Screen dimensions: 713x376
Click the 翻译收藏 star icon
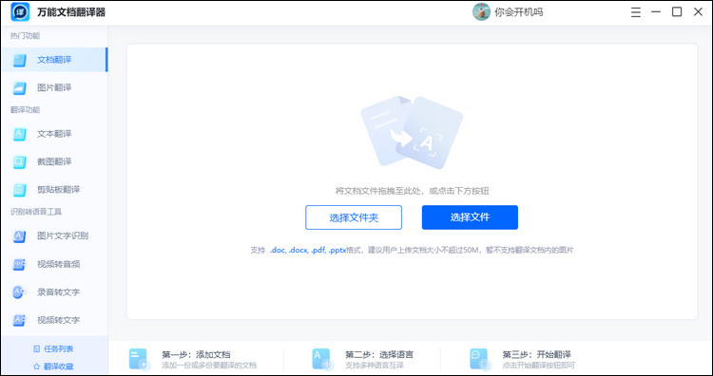coord(37,366)
